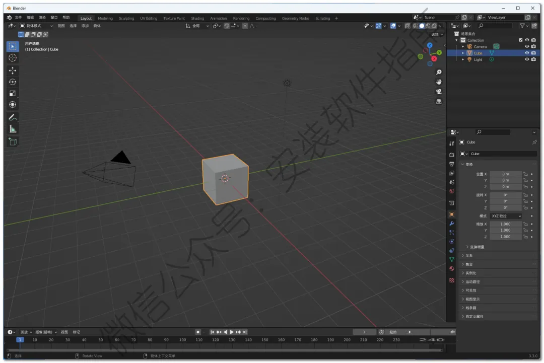The height and width of the screenshot is (363, 544).
Task: Activate the Measure tool
Action: click(x=13, y=129)
